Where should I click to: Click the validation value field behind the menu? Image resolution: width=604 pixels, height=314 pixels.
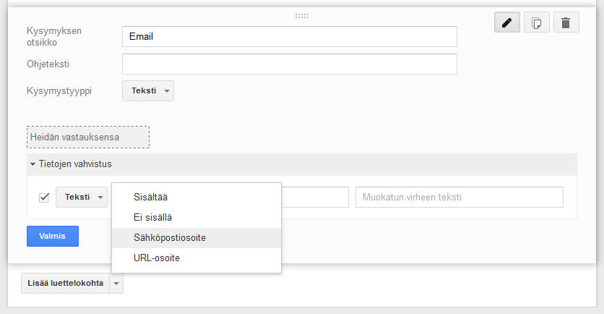click(314, 197)
